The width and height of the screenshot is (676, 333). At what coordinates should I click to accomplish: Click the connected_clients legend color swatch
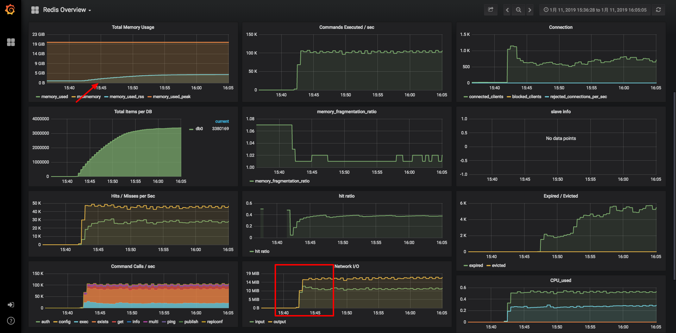click(x=466, y=97)
